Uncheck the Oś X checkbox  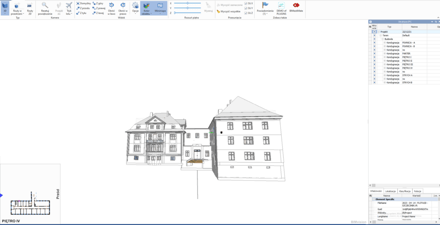[246, 3]
